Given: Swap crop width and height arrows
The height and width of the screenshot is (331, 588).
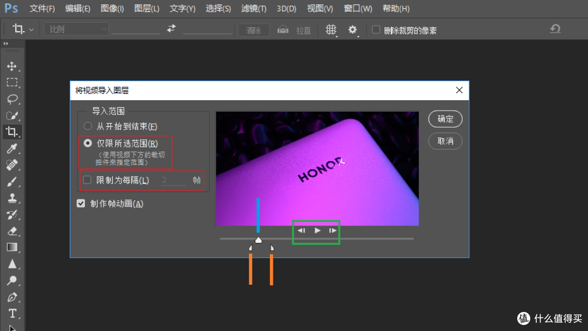Looking at the screenshot, I should coord(171,28).
